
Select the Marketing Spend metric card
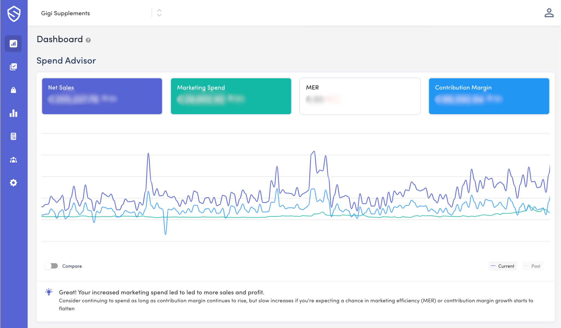click(x=231, y=96)
